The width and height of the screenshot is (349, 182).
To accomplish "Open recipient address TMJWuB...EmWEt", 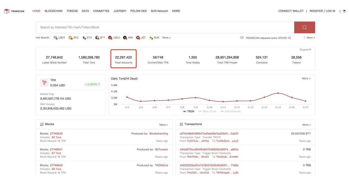I will 227,157.
